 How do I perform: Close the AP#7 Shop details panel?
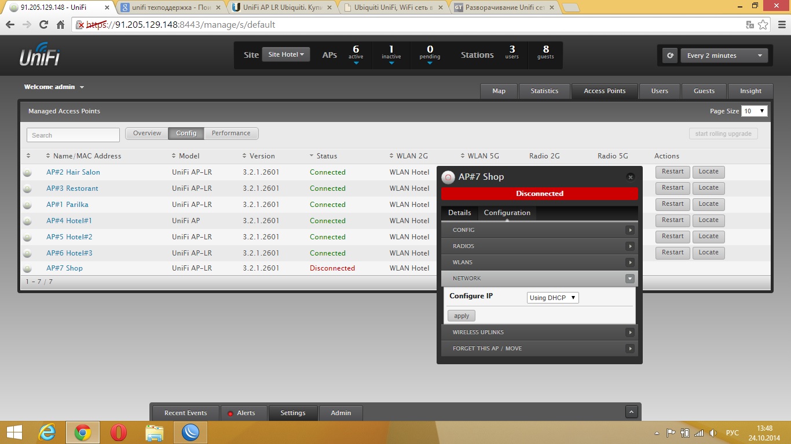[631, 177]
